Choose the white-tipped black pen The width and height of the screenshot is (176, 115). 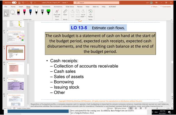(x=36, y=12)
